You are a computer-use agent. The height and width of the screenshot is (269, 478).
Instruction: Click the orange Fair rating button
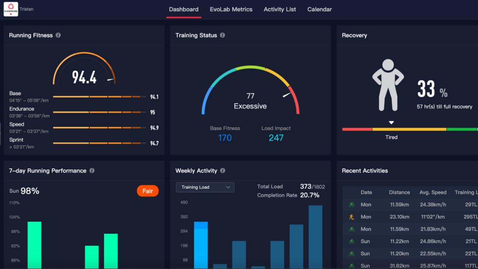(148, 191)
